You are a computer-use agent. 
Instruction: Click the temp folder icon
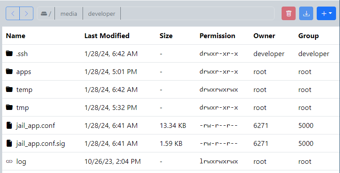[9, 89]
